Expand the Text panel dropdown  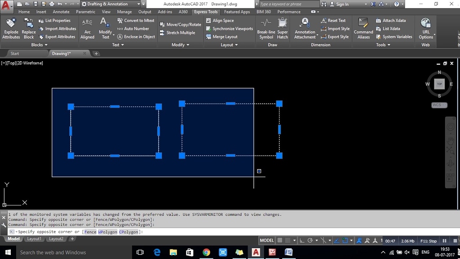tap(118, 45)
